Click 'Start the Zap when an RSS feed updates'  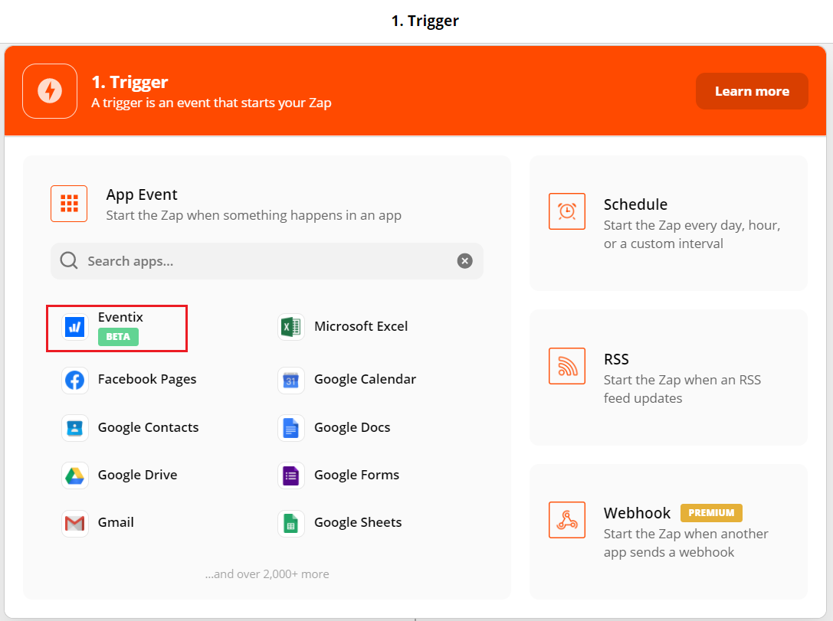click(682, 389)
